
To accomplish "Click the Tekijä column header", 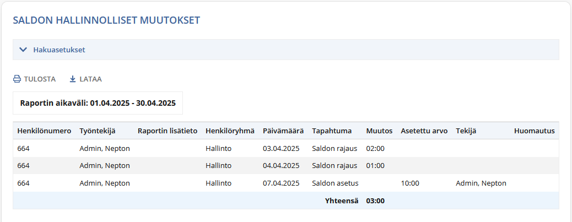I will coord(466,131).
